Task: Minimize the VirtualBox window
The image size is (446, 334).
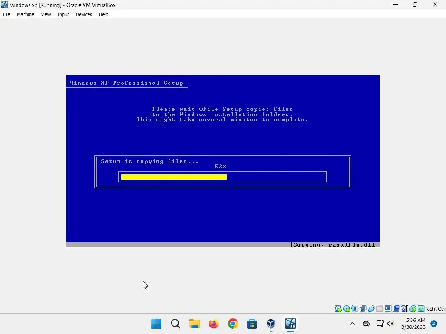Action: click(395, 4)
